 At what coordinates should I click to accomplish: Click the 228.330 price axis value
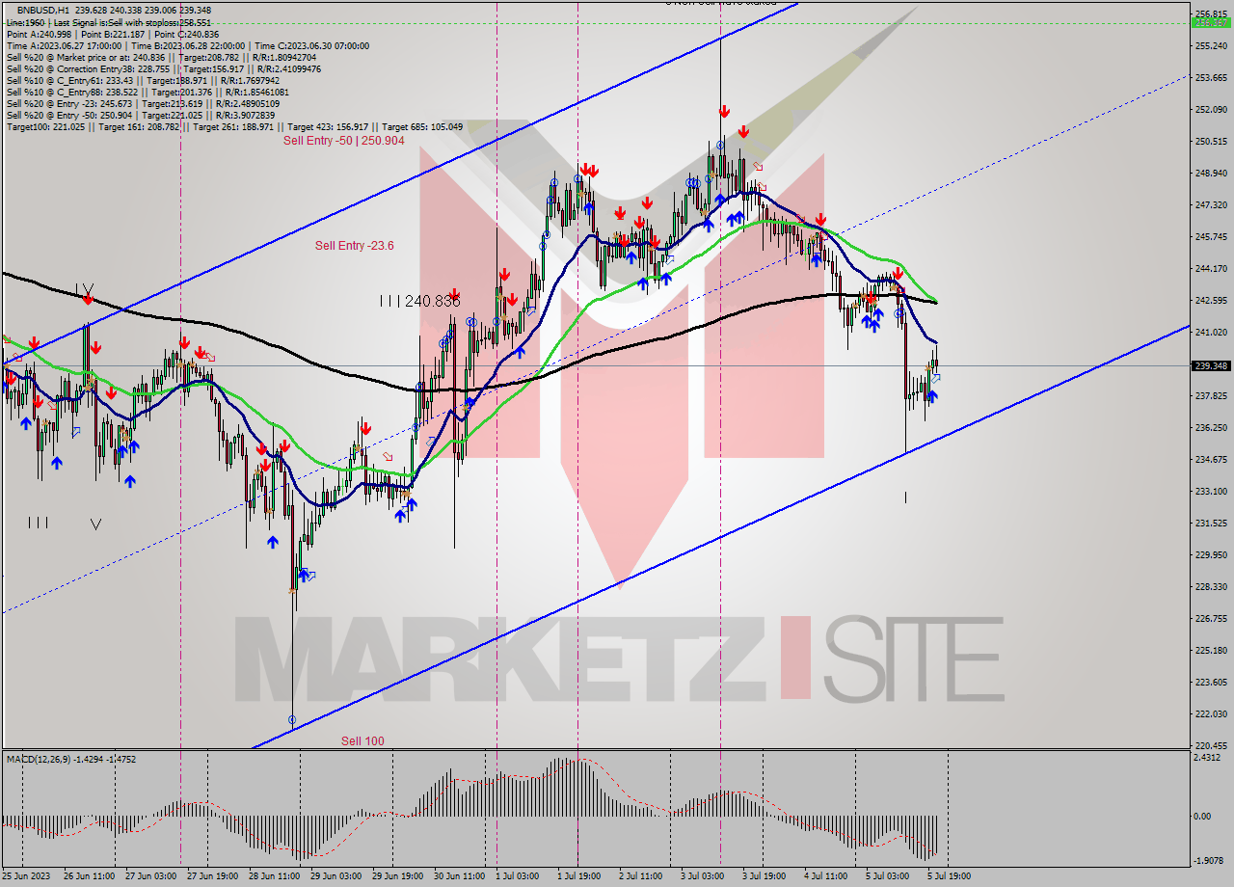coord(1211,586)
